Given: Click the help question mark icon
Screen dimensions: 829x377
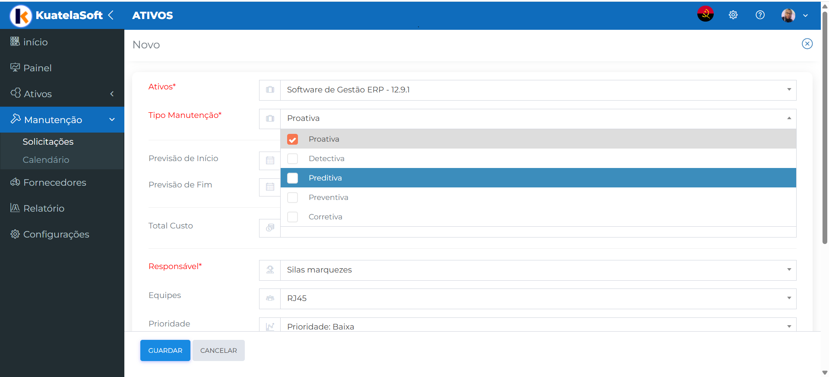Looking at the screenshot, I should click(760, 15).
